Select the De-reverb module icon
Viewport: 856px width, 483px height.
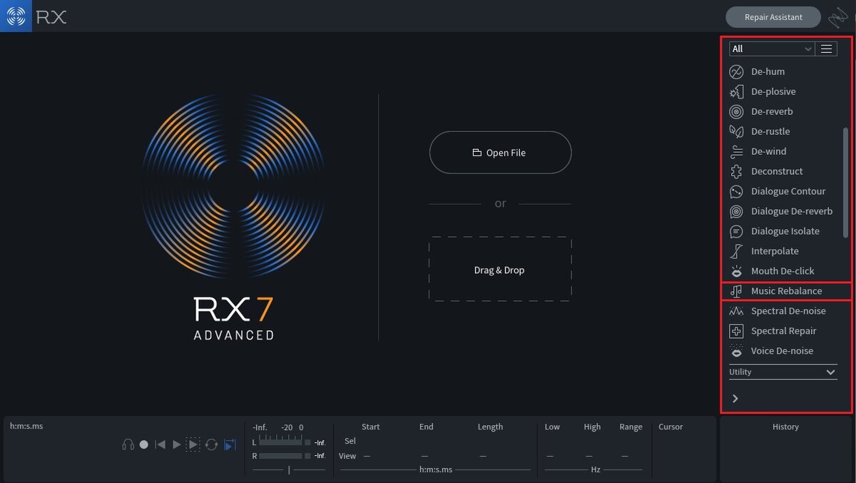tap(736, 111)
